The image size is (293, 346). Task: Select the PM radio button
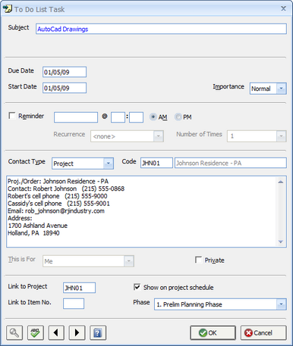point(178,117)
